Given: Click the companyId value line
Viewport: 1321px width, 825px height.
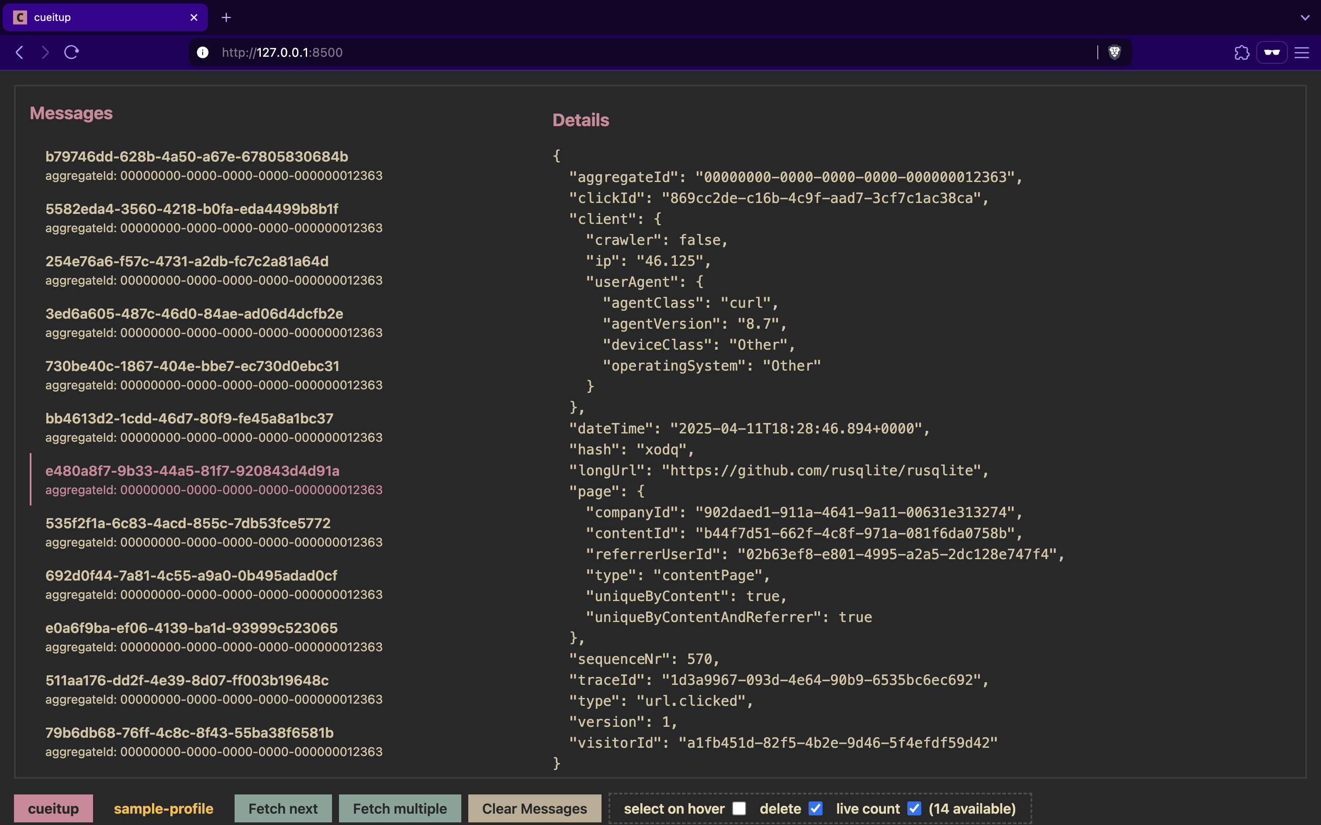Looking at the screenshot, I should pyautogui.click(x=804, y=512).
